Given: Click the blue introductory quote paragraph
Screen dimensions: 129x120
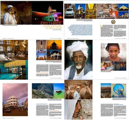Looking at the screenshot, I should coord(80,30).
